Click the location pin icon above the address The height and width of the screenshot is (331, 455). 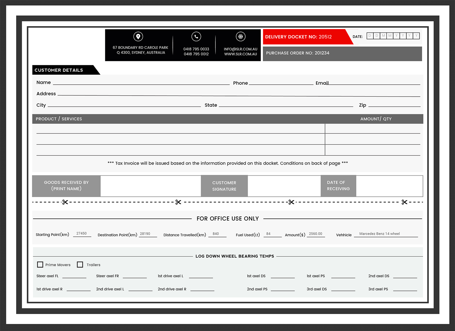click(x=138, y=36)
